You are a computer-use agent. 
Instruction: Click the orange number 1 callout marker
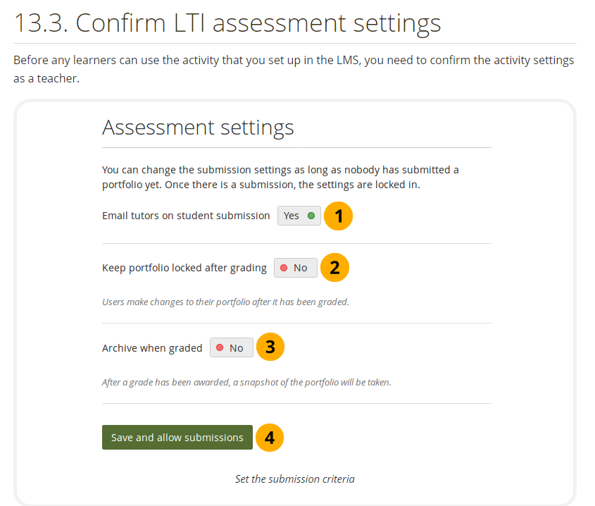338,216
